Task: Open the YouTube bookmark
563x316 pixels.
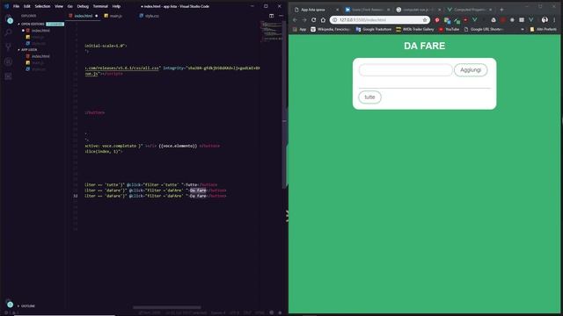Action: (x=449, y=29)
